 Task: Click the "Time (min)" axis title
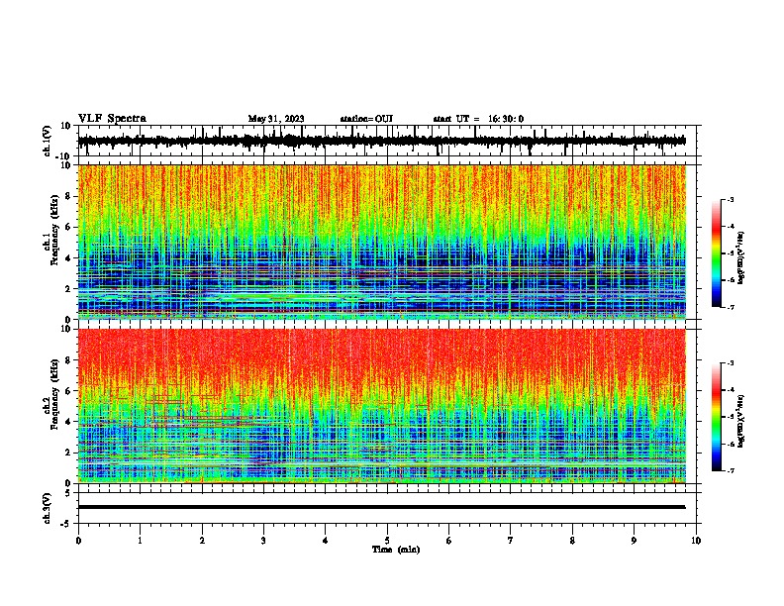[x=396, y=550]
